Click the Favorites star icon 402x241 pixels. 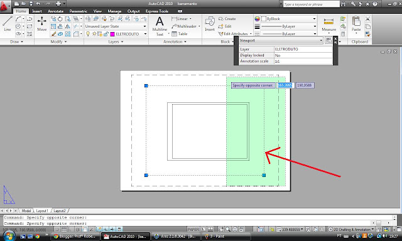[367, 4]
